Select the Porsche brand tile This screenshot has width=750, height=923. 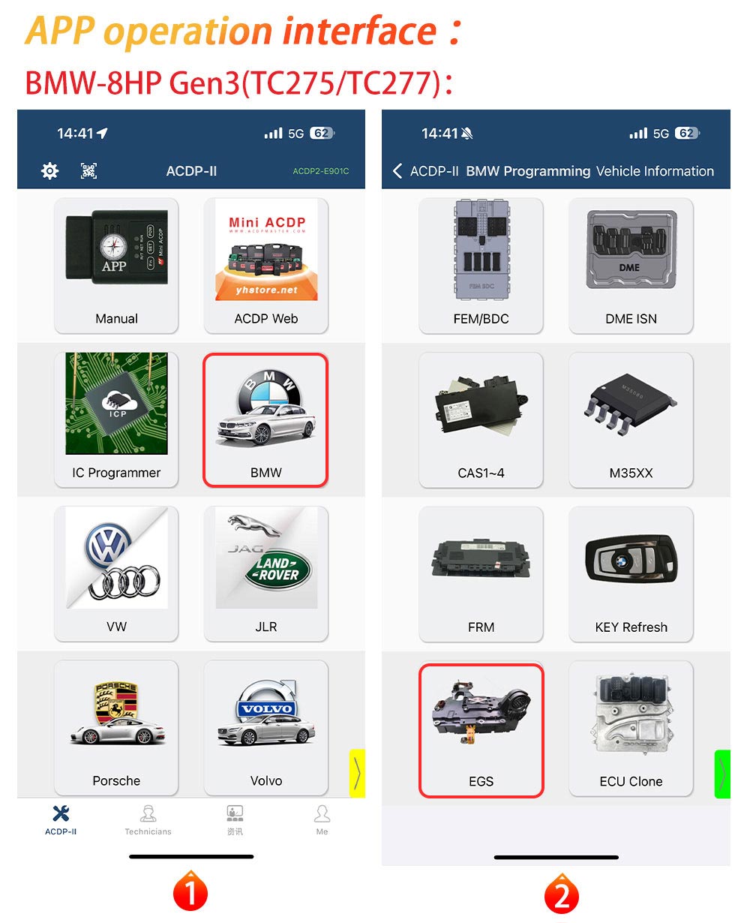click(116, 728)
